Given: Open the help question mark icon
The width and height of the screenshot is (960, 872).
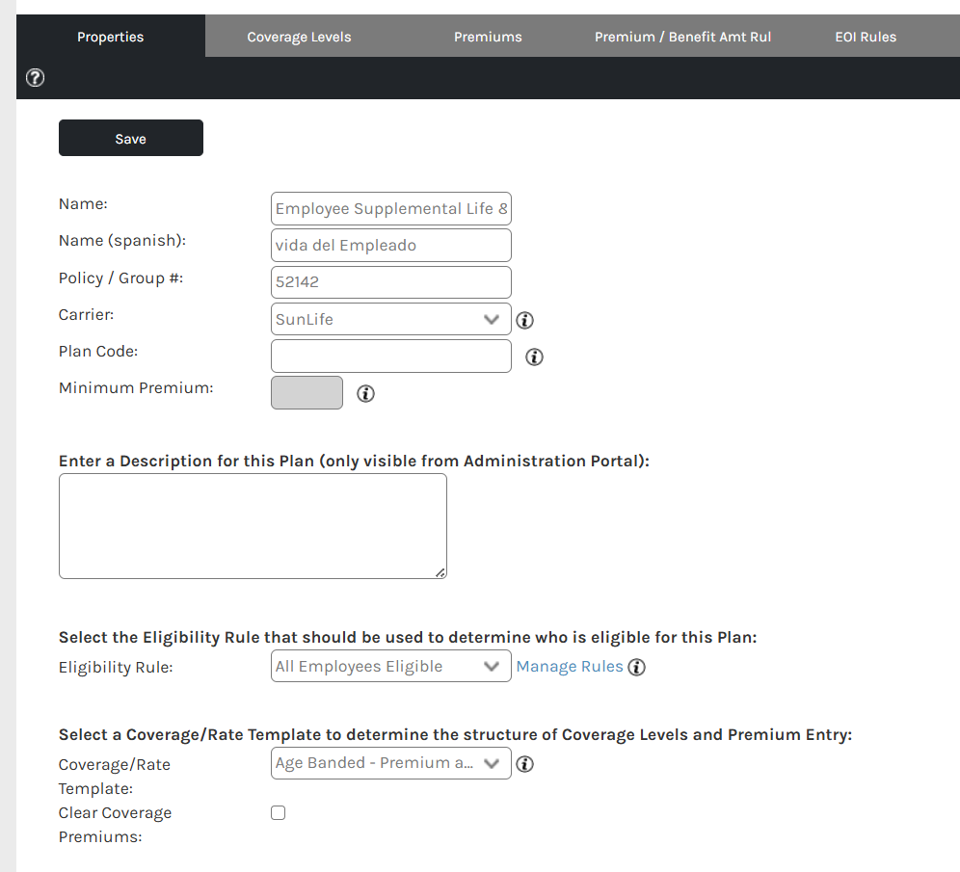Looking at the screenshot, I should coord(35,78).
